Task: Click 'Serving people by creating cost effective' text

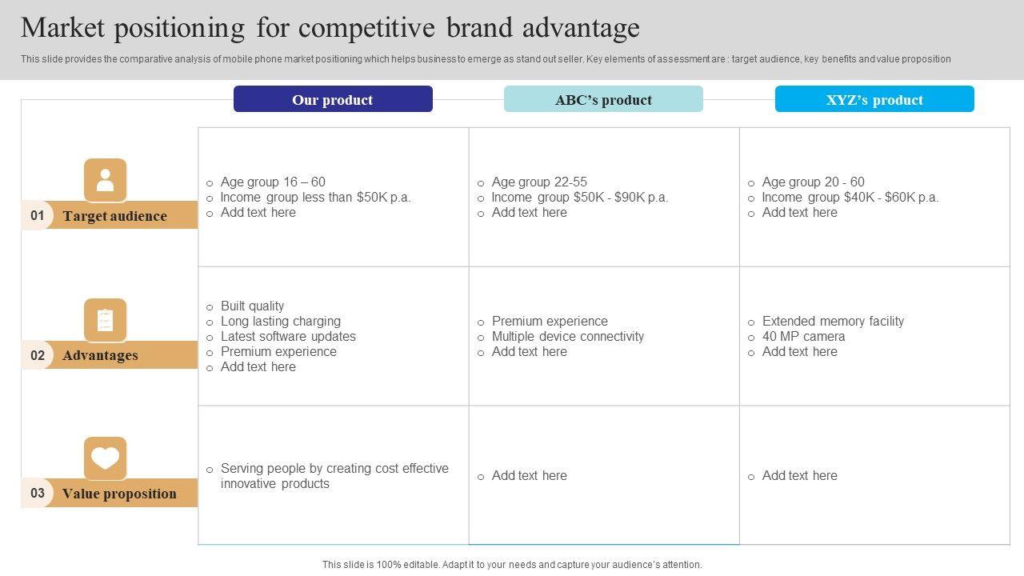Action: [x=334, y=468]
